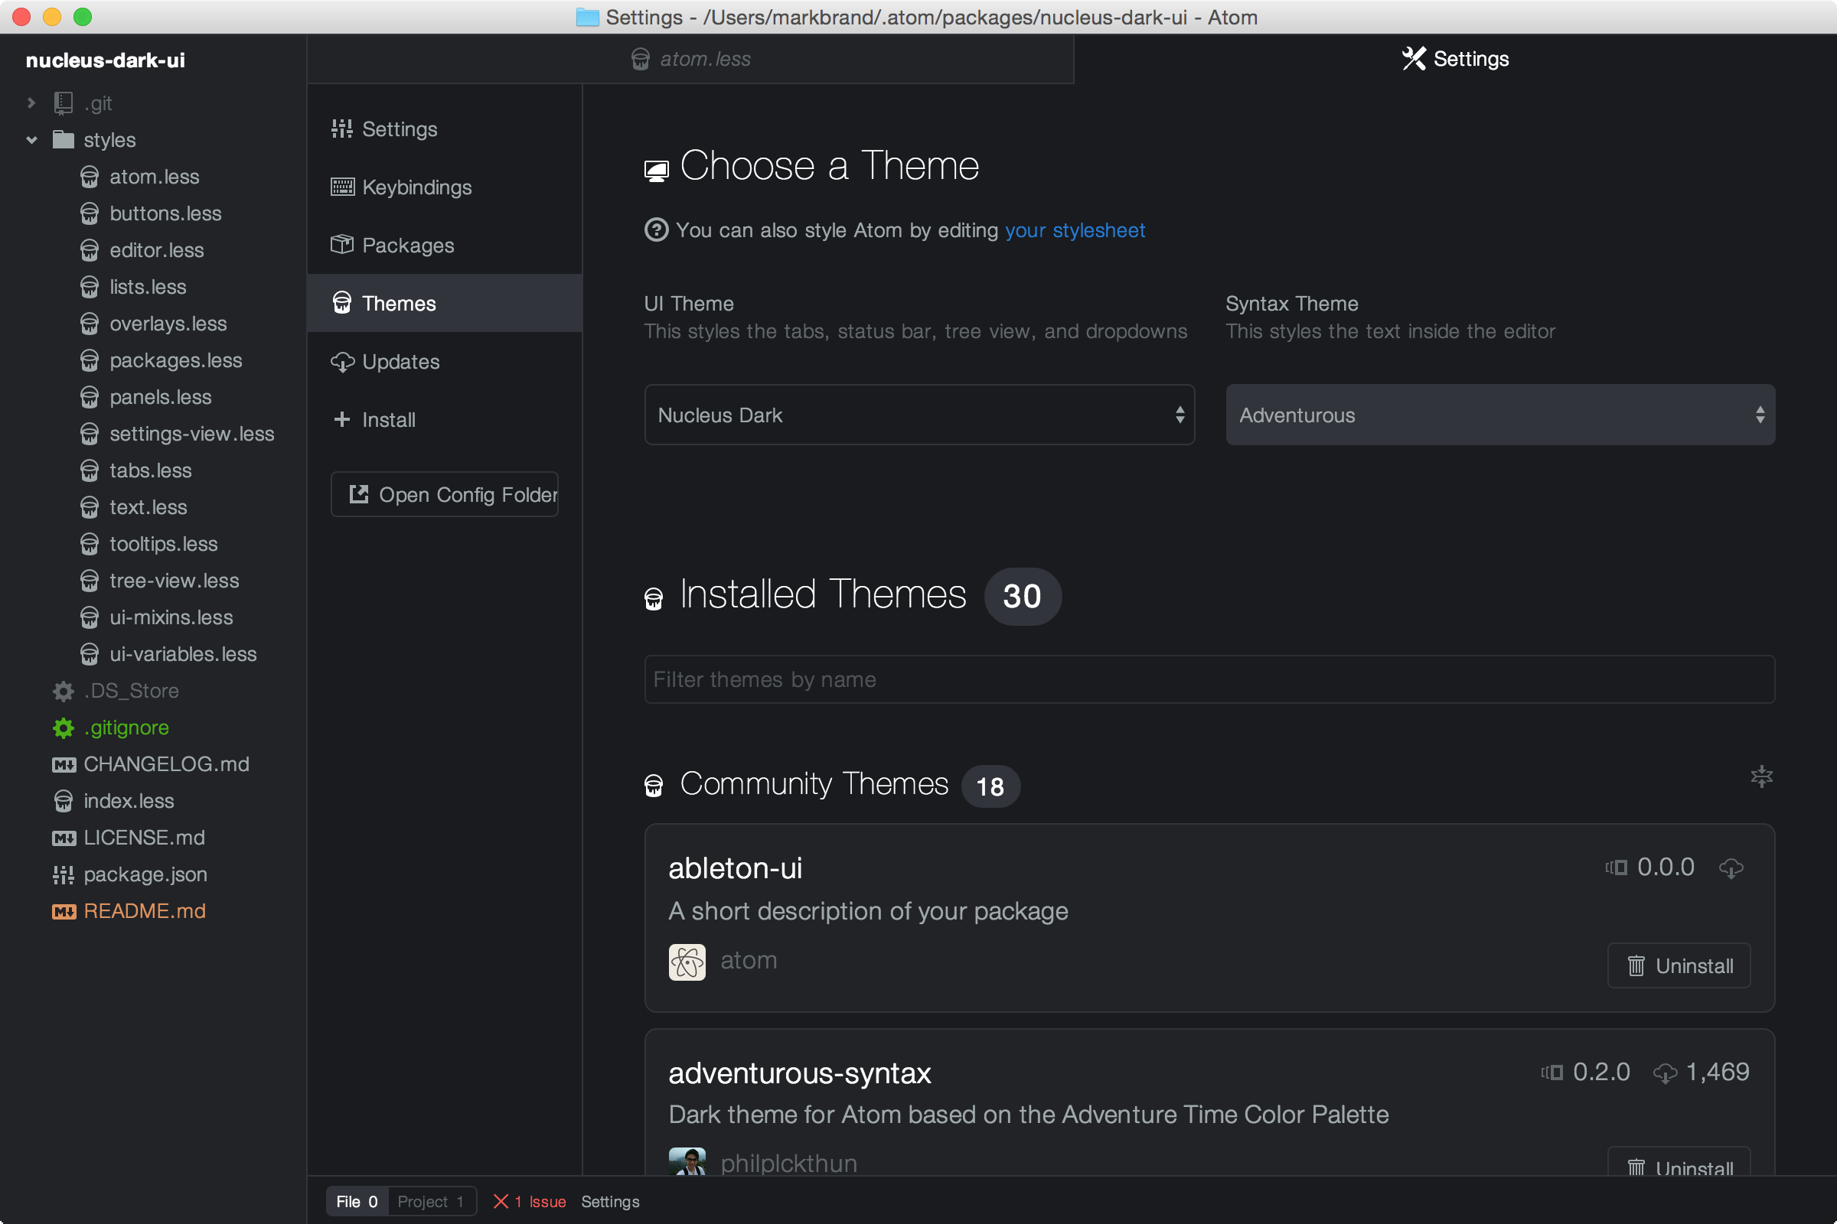Select settings-view.less in the tree view
The height and width of the screenshot is (1224, 1837).
click(x=153, y=434)
